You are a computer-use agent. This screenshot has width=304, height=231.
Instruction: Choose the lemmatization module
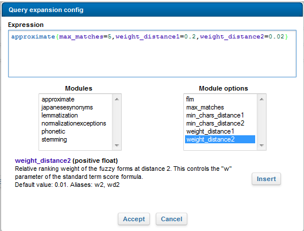[x=76, y=115]
